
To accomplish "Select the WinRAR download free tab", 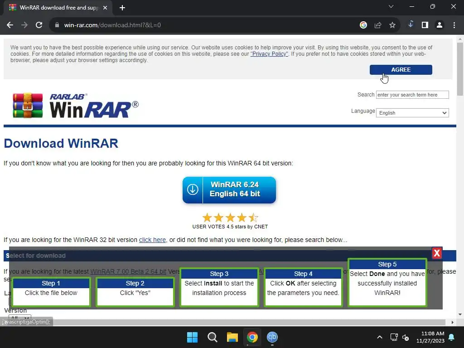I will pyautogui.click(x=58, y=8).
